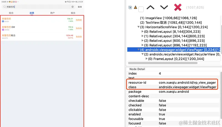Click 加自选 for 阿里巴巴-SW

[79, 28]
